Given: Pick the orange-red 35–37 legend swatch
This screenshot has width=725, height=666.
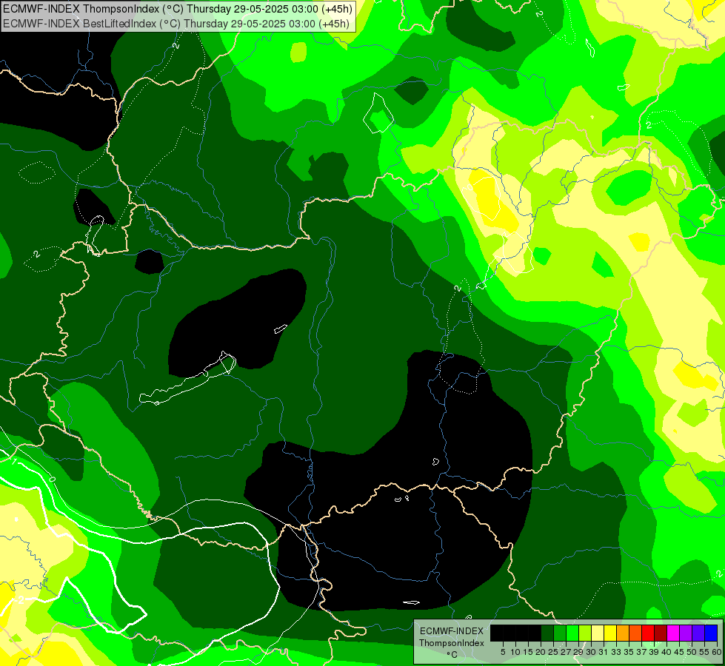Looking at the screenshot, I should (635, 633).
